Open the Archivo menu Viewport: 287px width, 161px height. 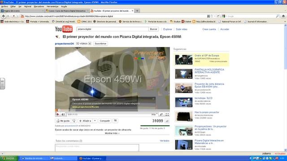(4, 6)
